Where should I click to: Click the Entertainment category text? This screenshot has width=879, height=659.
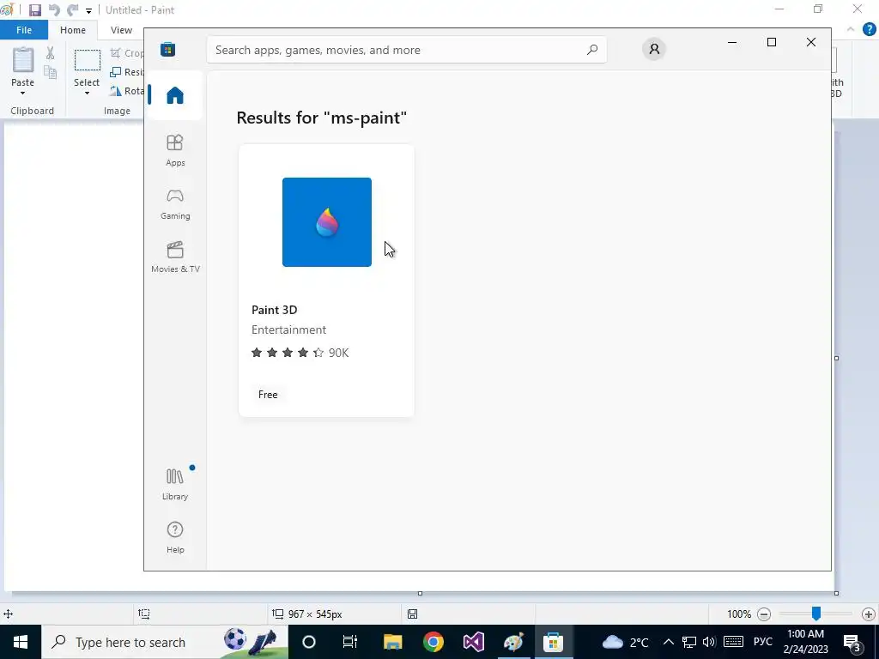click(x=288, y=330)
